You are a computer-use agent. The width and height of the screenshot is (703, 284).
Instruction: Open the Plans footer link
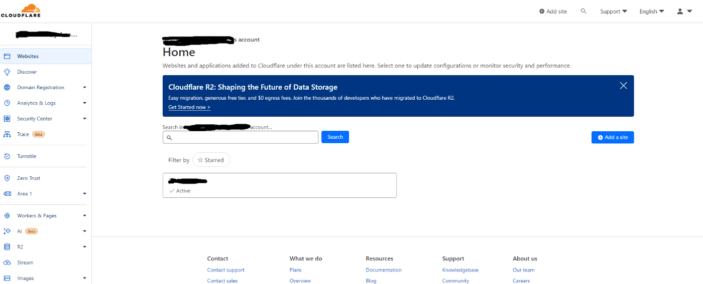(x=295, y=270)
